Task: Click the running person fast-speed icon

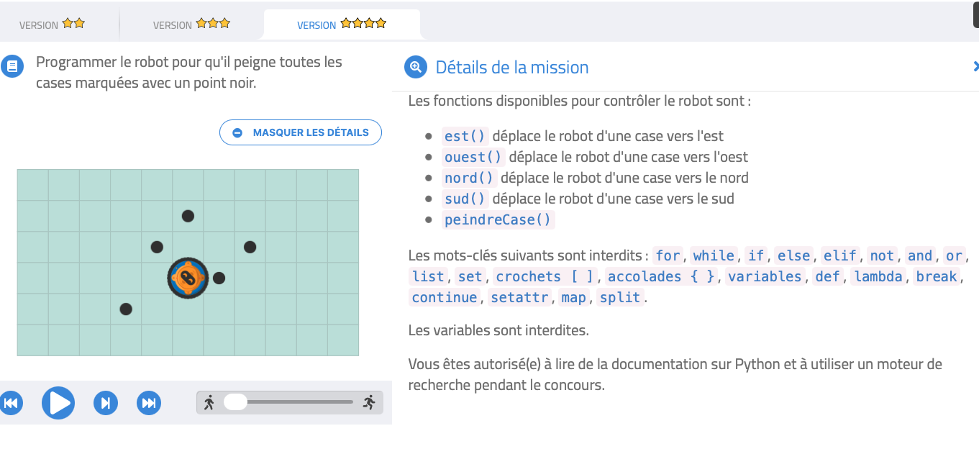Action: click(370, 403)
